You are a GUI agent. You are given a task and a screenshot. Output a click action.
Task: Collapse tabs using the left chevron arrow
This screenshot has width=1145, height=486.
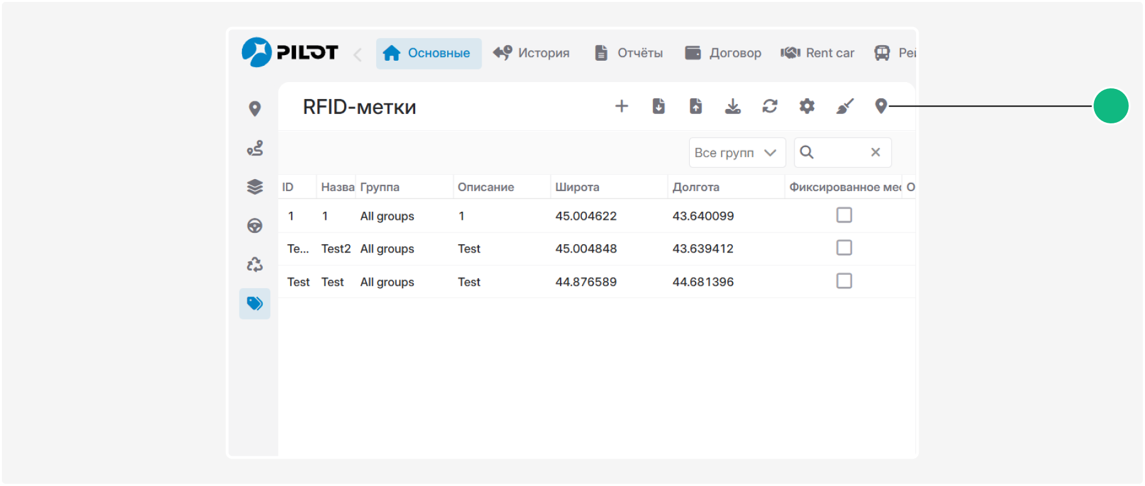[357, 54]
